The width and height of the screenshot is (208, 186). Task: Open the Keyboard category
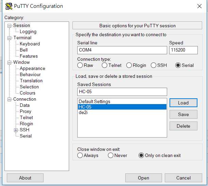pos(30,44)
